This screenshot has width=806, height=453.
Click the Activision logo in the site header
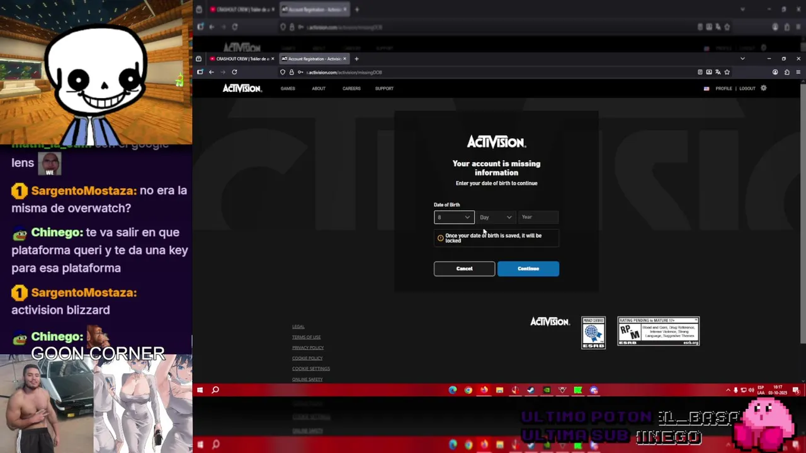[242, 88]
